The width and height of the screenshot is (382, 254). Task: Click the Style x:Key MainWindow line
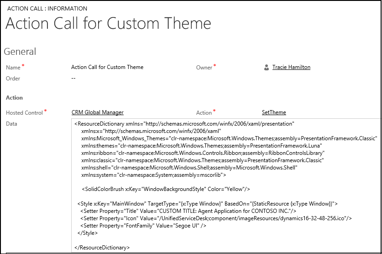point(208,204)
